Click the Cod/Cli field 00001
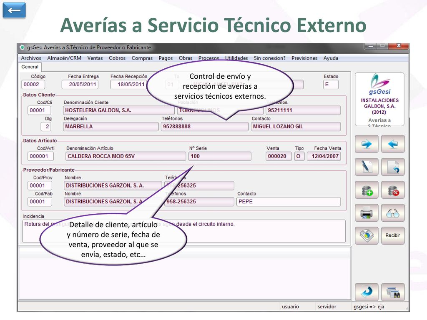This screenshot has height=320, width=427. 39,110
